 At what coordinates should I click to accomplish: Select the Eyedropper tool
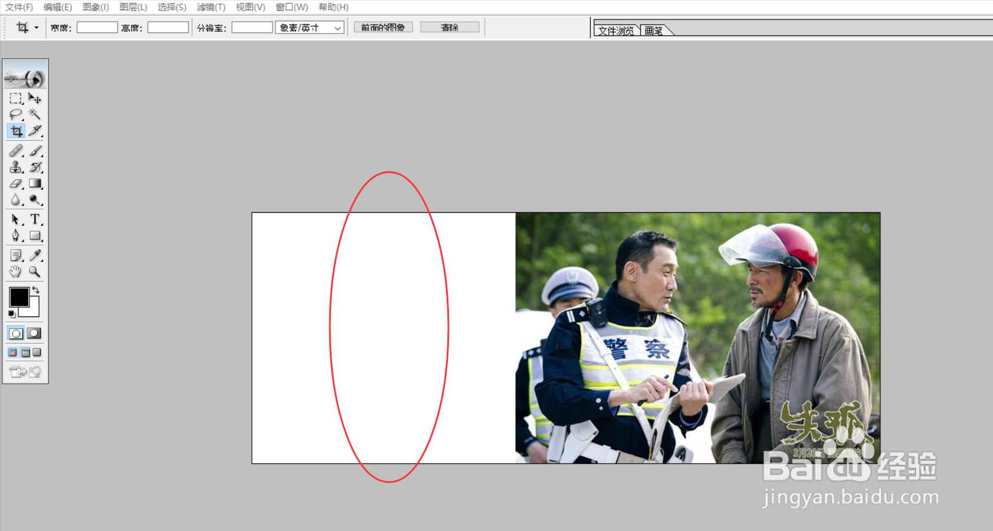coord(35,255)
